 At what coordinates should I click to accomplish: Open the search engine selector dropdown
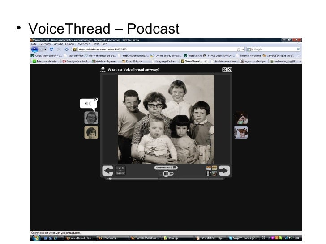(250, 49)
